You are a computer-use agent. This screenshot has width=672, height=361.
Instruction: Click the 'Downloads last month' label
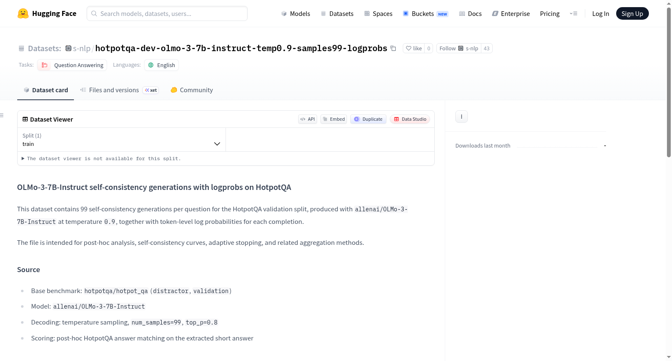click(x=483, y=145)
